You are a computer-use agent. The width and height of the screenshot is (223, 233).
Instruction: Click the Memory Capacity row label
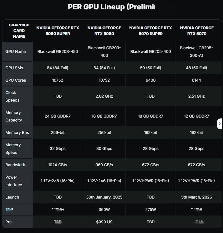coord(14,116)
